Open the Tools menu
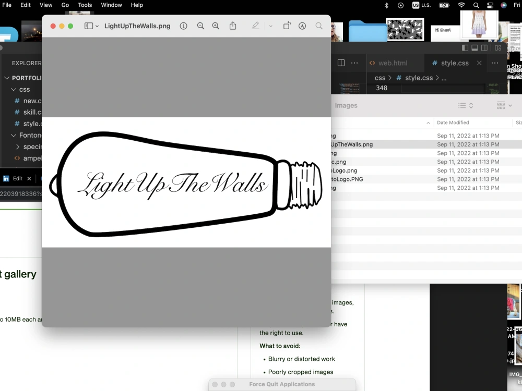 tap(85, 5)
